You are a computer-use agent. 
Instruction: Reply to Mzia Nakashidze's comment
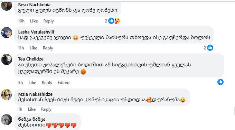click(46, 109)
